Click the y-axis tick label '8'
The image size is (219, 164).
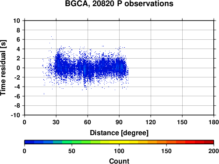click(x=18, y=30)
